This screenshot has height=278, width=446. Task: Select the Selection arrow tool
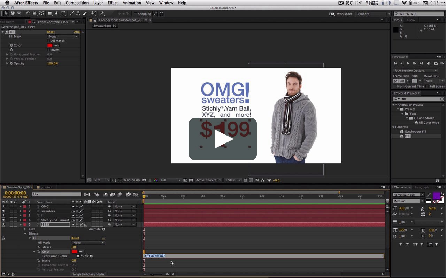click(x=6, y=14)
